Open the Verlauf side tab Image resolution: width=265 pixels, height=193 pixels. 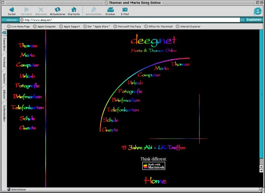[x=4, y=62]
